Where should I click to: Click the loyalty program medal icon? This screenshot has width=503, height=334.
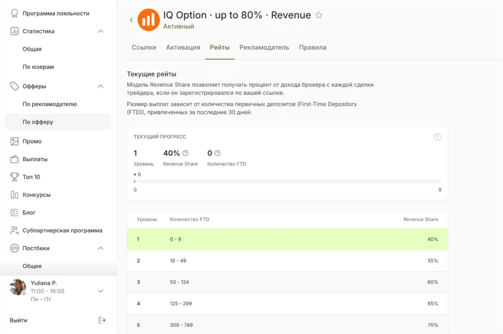tap(14, 13)
